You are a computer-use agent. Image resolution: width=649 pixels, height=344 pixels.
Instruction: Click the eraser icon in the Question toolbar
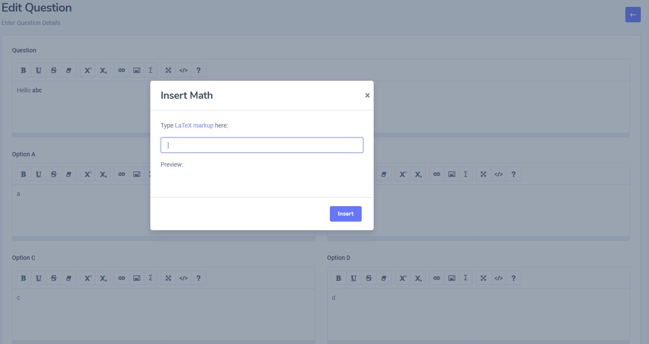click(69, 70)
